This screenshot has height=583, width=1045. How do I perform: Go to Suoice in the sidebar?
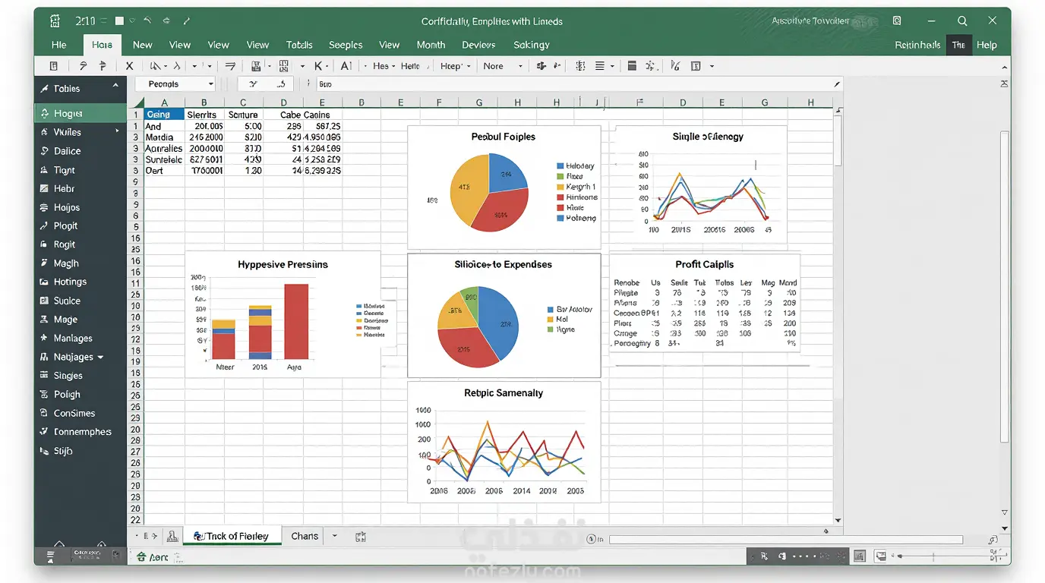click(80, 301)
